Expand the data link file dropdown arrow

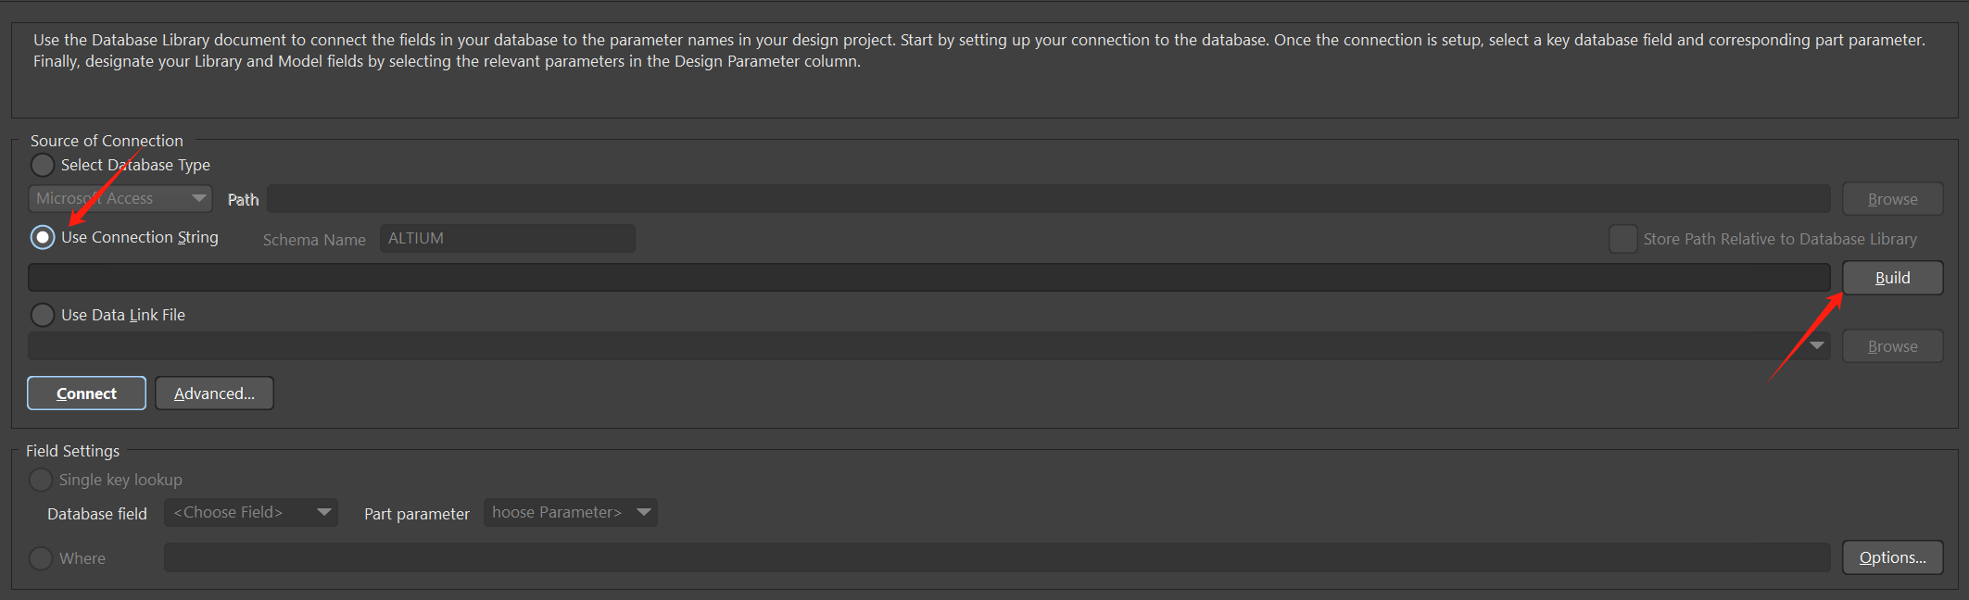click(1816, 345)
